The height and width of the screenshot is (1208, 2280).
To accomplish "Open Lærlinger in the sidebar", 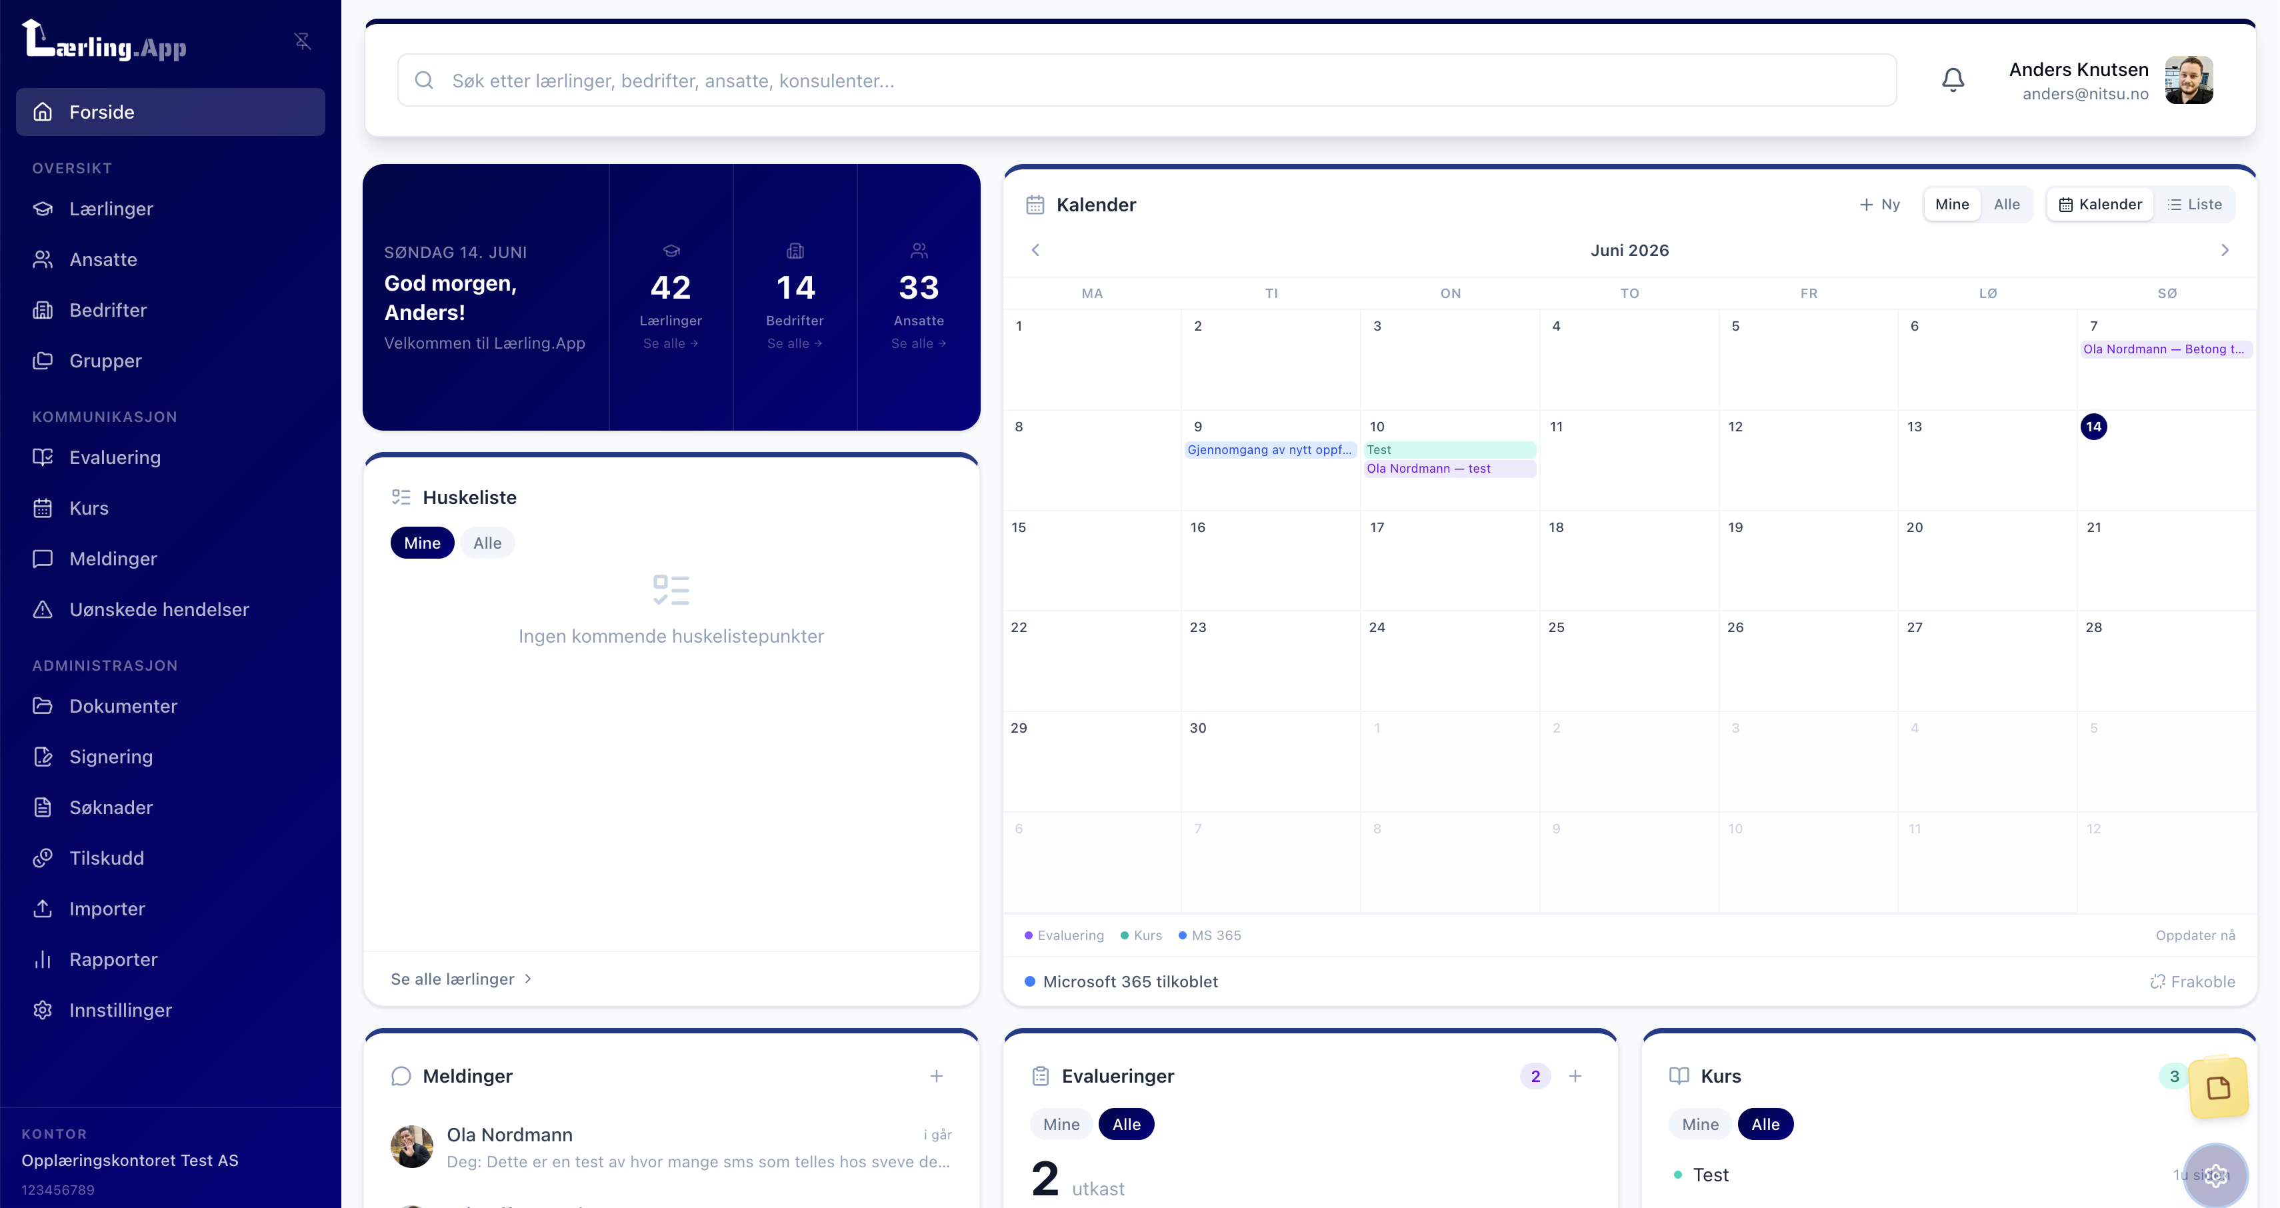I will (170, 209).
